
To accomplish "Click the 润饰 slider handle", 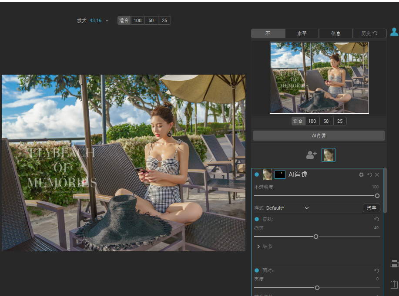I will (316, 237).
